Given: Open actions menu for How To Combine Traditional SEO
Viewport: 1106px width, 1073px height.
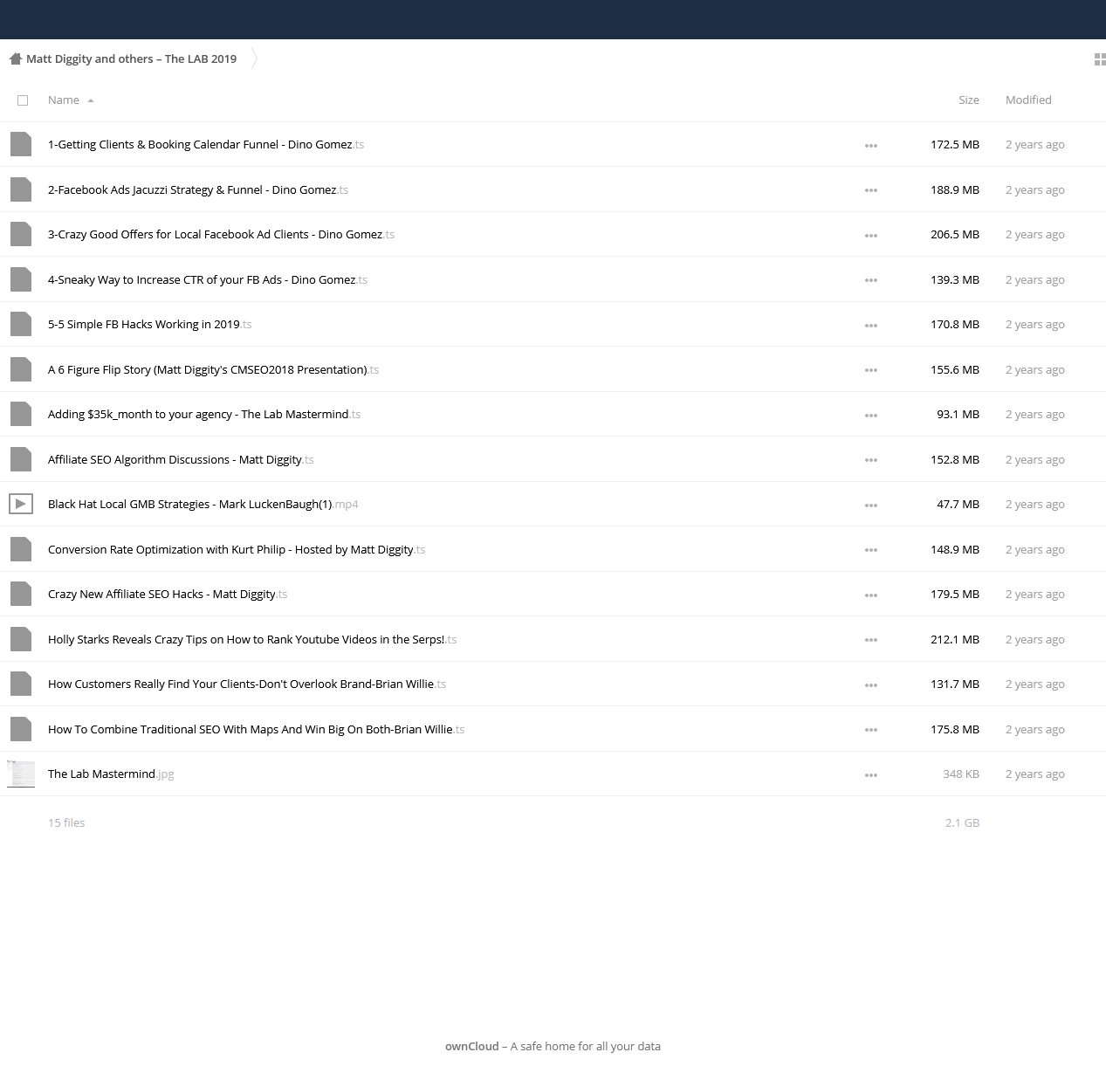Looking at the screenshot, I should 870,730.
